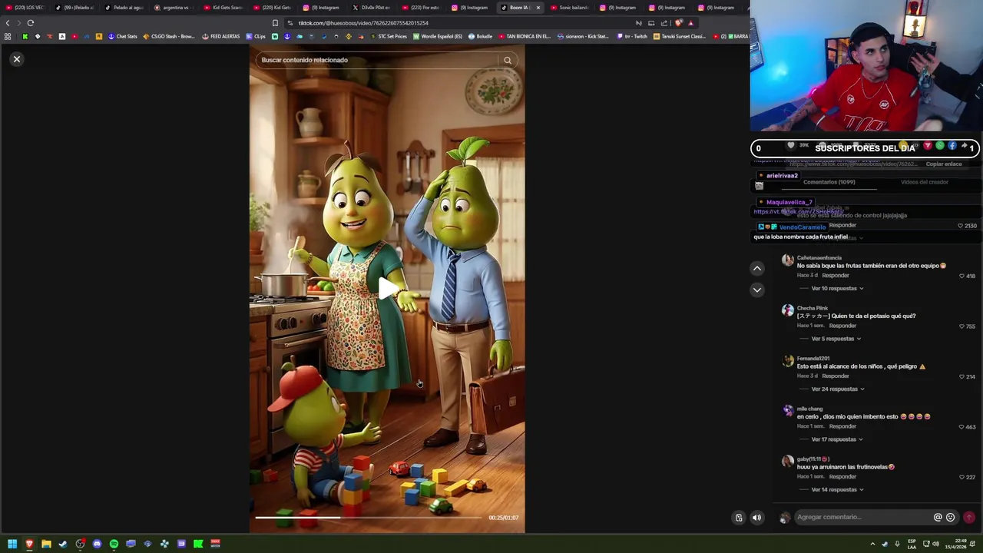Close the TikTok video viewer with the X
The image size is (983, 553).
tap(17, 59)
